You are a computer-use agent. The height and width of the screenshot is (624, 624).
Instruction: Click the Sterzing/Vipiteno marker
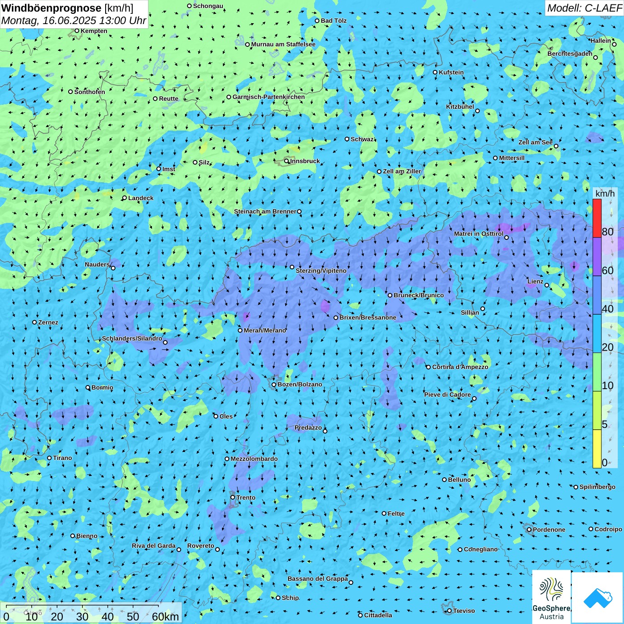[292, 267]
